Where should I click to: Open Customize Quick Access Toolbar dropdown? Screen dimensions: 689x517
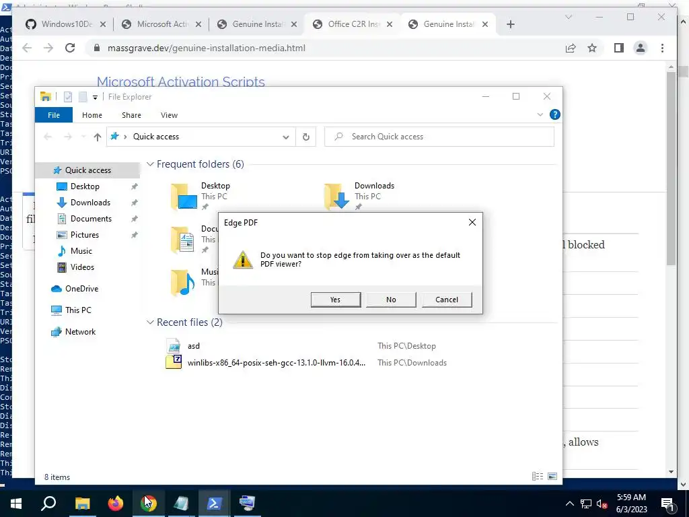tap(95, 97)
